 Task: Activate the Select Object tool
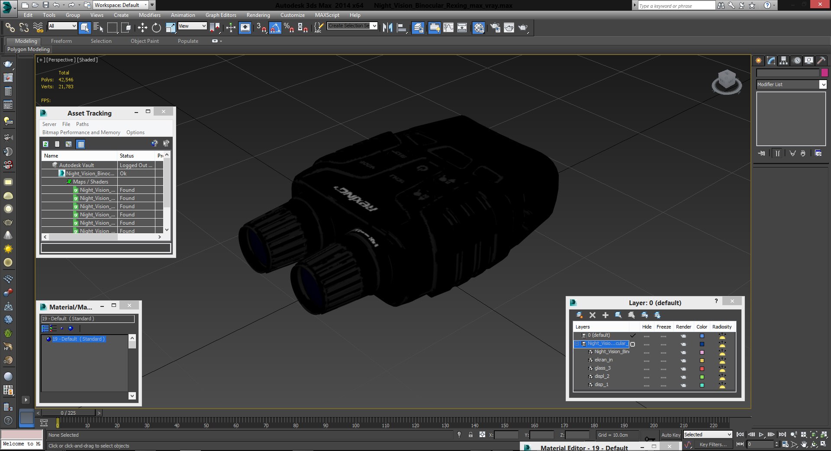pos(85,28)
